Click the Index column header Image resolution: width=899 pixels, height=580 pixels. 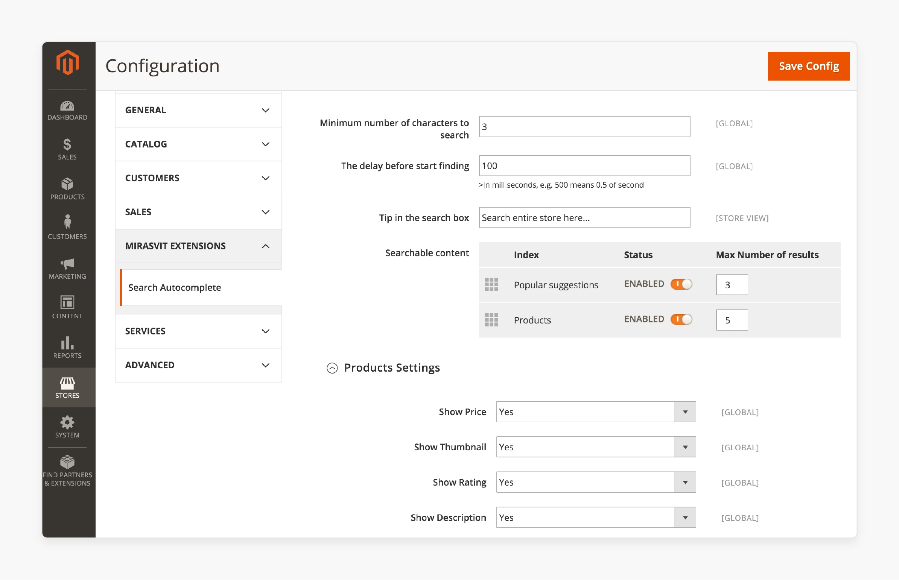click(x=526, y=255)
